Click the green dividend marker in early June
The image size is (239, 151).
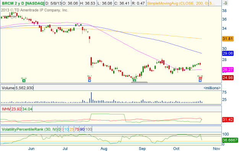(24, 80)
